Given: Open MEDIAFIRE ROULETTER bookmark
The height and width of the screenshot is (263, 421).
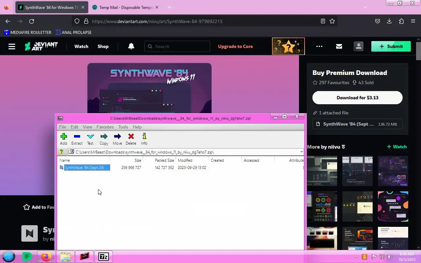Looking at the screenshot, I should (x=28, y=32).
